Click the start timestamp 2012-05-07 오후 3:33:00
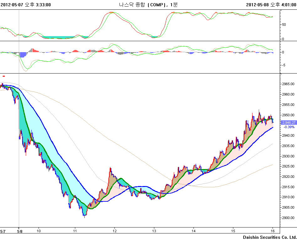The height and width of the screenshot is (241, 297). pos(26,5)
